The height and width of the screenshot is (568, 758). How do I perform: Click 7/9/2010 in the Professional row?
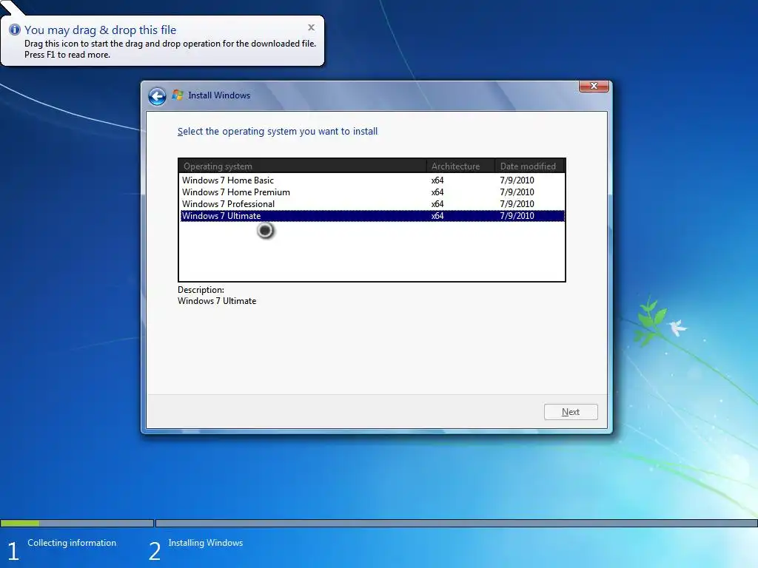(517, 204)
